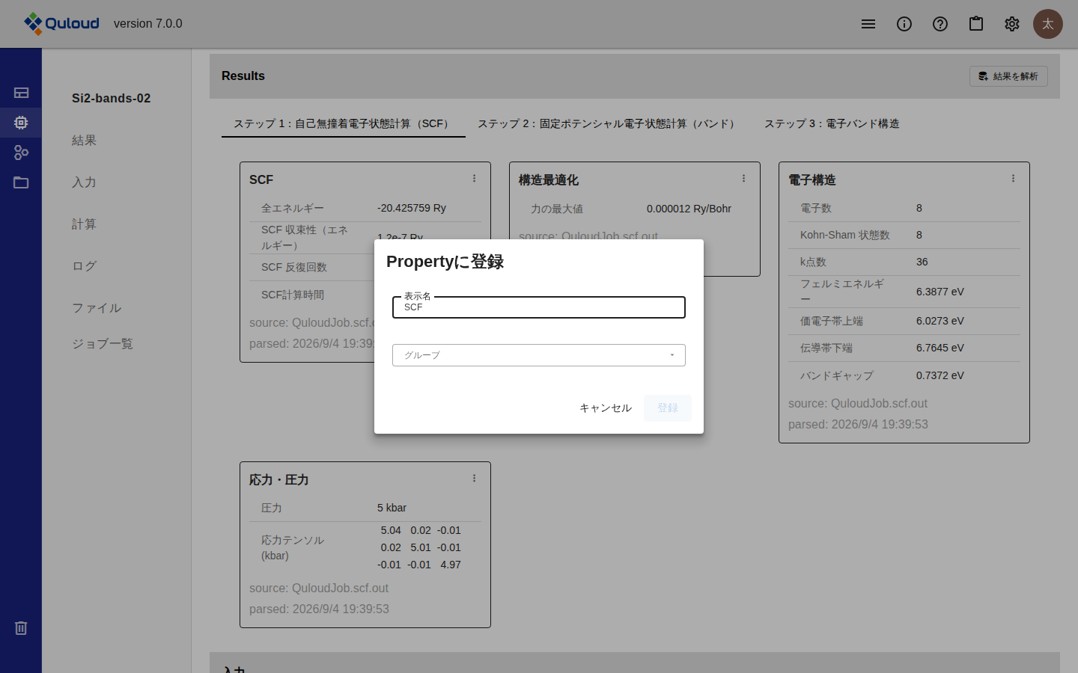Viewport: 1078px width, 673px height.
Task: Click the フェルミエネルギー value 6.3877 eV
Action: coord(940,292)
